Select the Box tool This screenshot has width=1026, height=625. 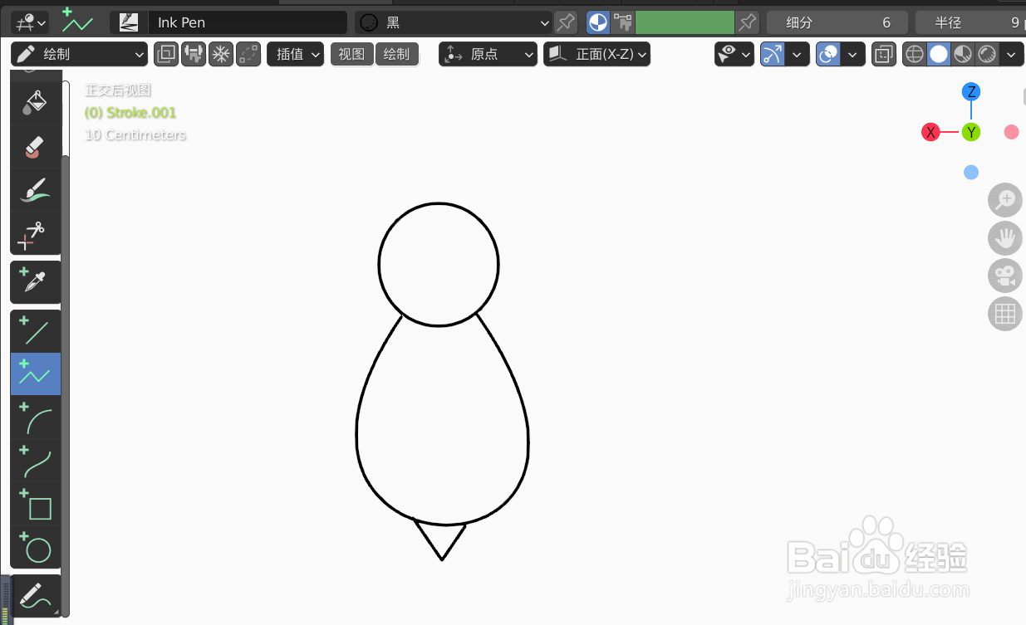pyautogui.click(x=35, y=503)
